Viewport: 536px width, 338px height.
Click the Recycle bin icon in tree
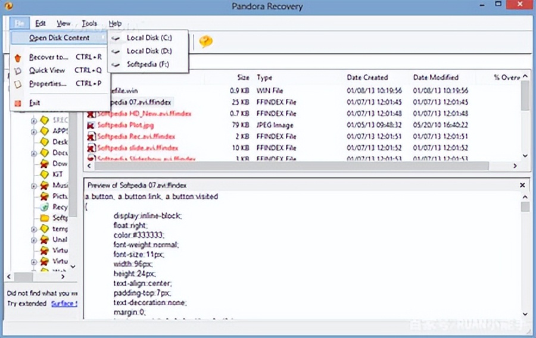click(45, 207)
